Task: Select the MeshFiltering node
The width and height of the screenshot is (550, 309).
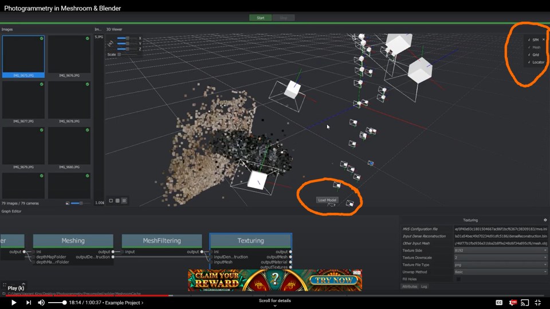Action: pos(162,241)
